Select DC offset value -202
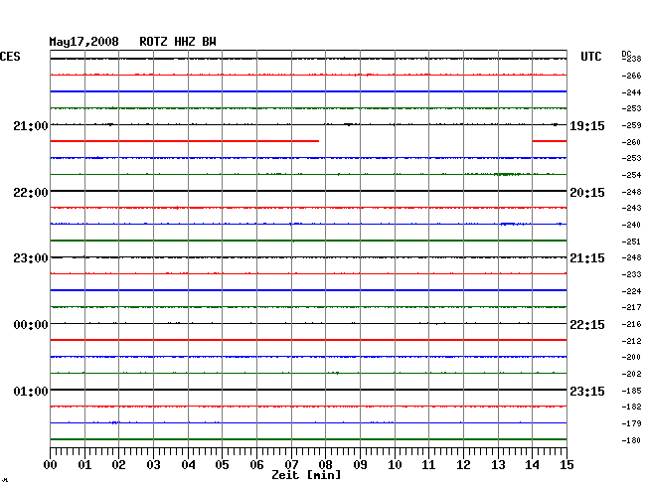Image resolution: width=646 pixels, height=491 pixels. [631, 375]
